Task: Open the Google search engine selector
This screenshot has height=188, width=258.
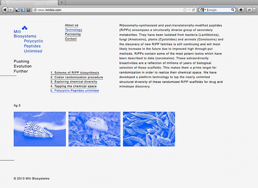Action: (203, 10)
